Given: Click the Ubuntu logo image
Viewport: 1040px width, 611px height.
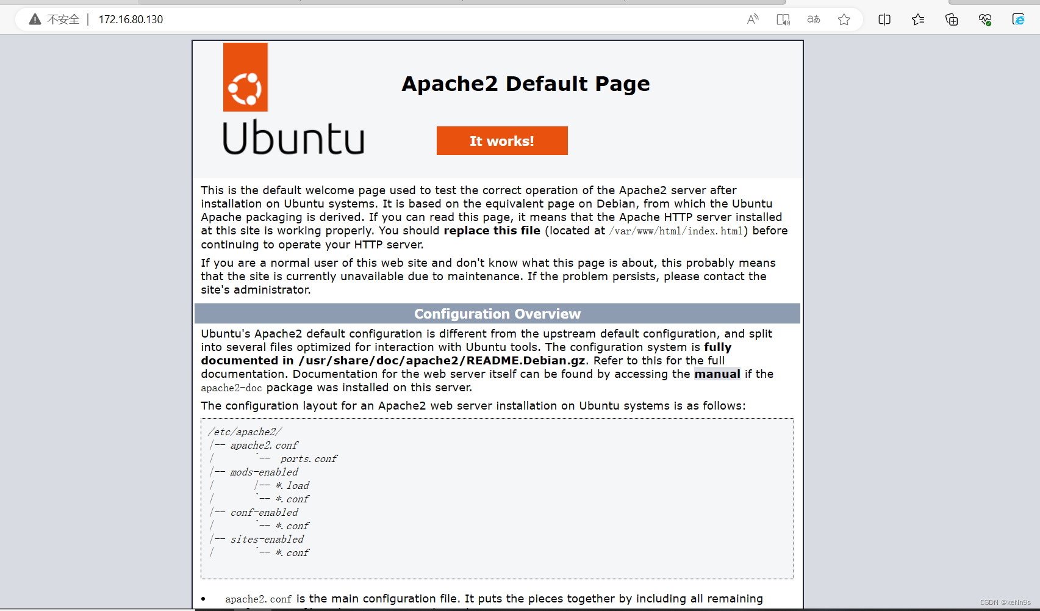Looking at the screenshot, I should click(293, 99).
